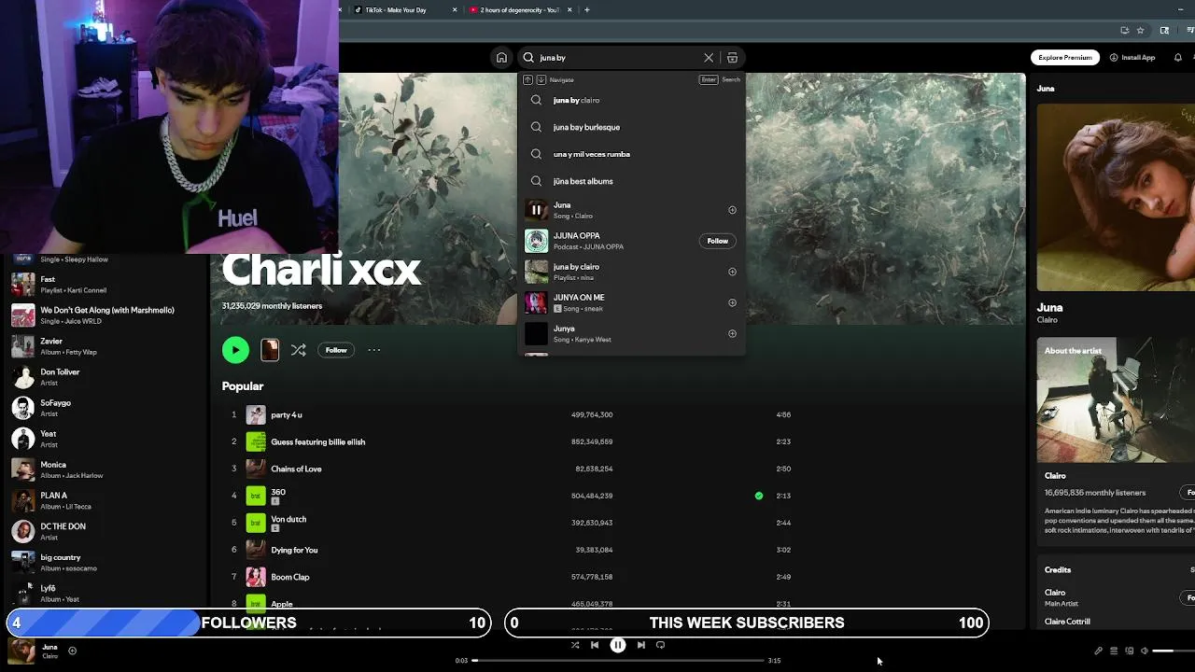
Task: Seek within the song progress bar
Action: click(618, 660)
